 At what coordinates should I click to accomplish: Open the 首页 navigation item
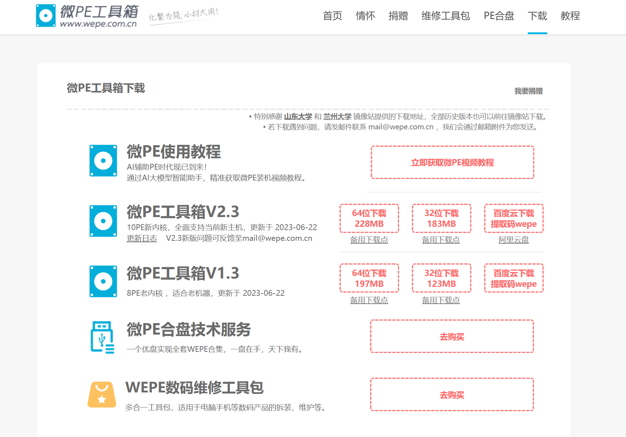332,16
